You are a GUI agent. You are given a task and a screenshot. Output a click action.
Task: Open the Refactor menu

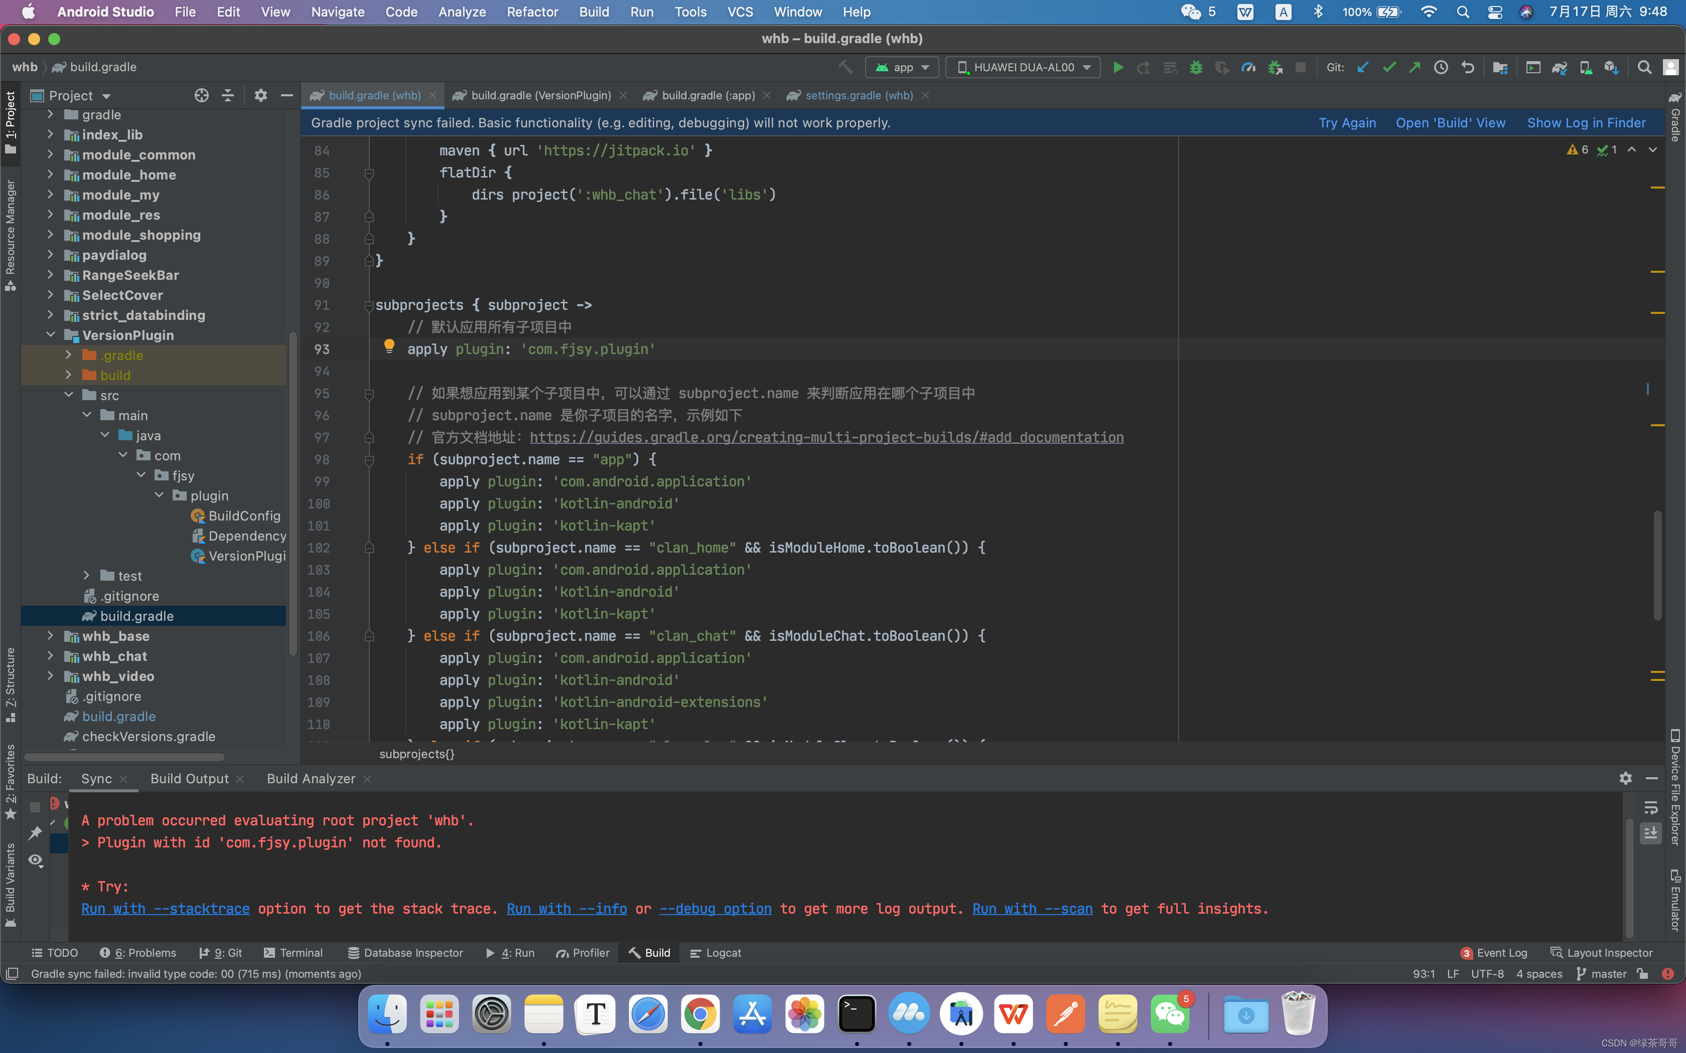coord(532,12)
